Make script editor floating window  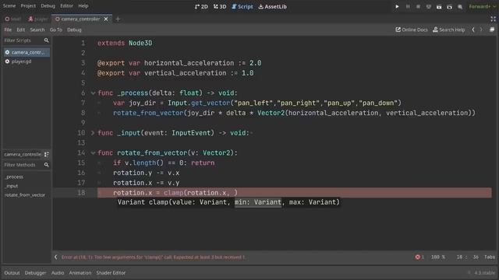coord(492,30)
